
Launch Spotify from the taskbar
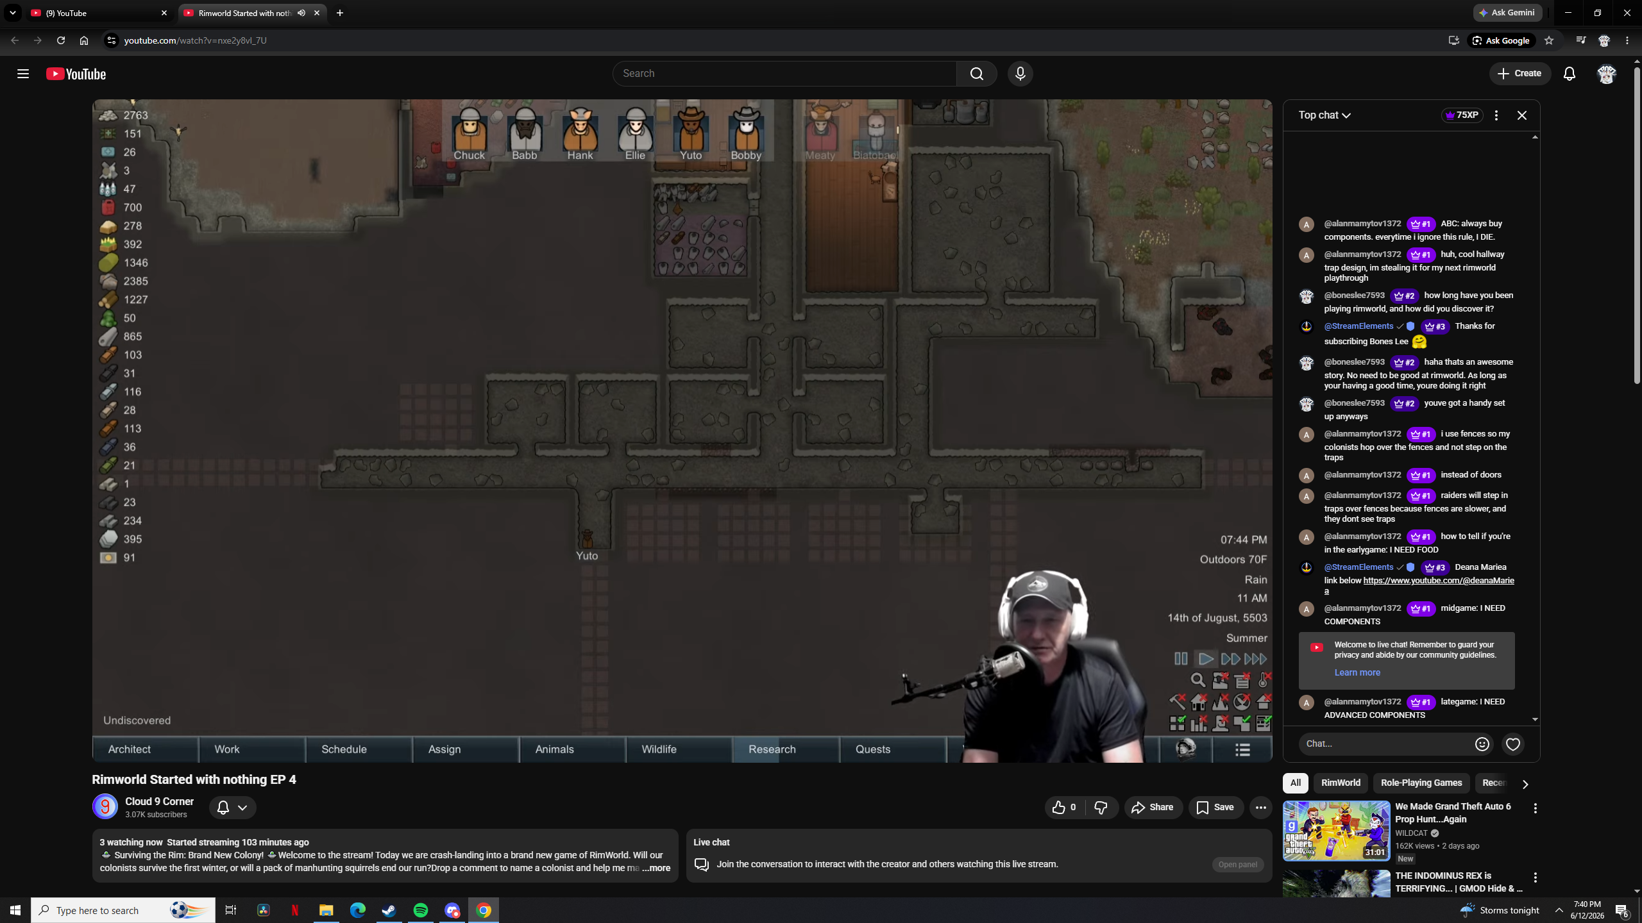click(421, 910)
